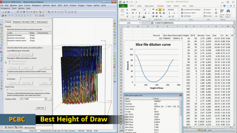Screen dimensions: 237x133
Task: Enable 'Use mouse to view bucket detail' checkbox
Action: point(8,90)
